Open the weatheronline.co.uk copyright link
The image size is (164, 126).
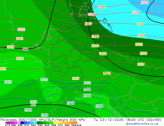click(x=142, y=124)
